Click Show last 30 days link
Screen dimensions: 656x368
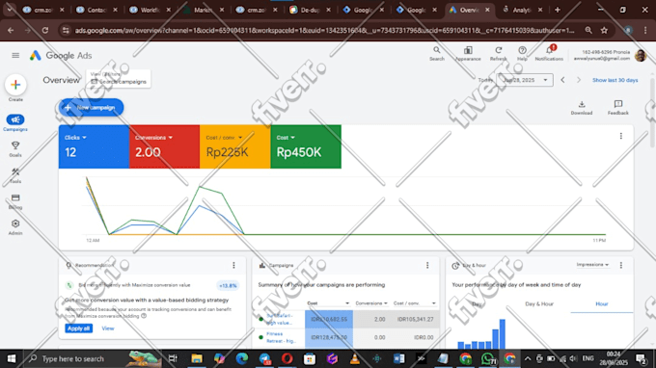[x=615, y=80]
